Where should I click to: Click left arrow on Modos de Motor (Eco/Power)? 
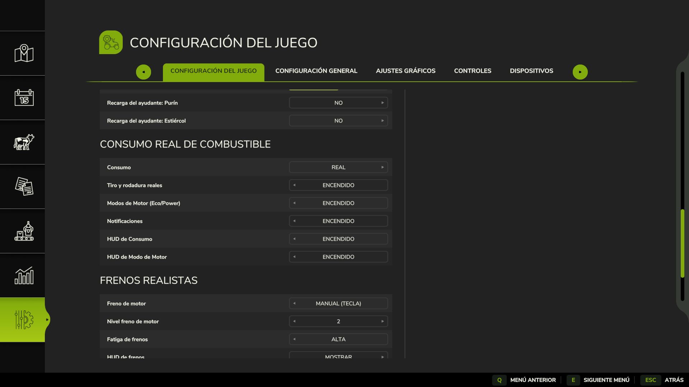pyautogui.click(x=294, y=203)
